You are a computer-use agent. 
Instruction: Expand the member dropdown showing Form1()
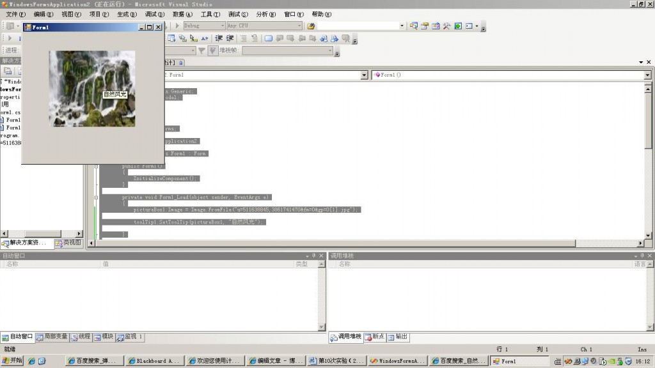647,75
